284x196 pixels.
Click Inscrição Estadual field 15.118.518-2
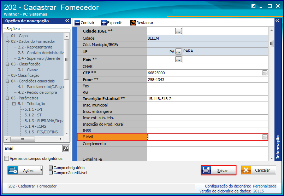pyautogui.click(x=208, y=99)
